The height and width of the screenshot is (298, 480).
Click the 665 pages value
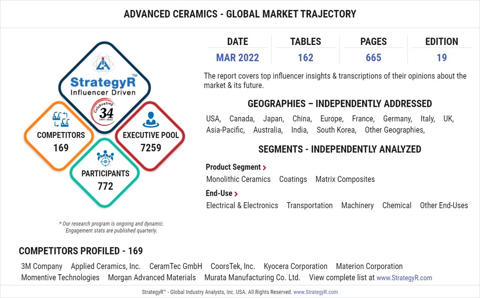[373, 57]
